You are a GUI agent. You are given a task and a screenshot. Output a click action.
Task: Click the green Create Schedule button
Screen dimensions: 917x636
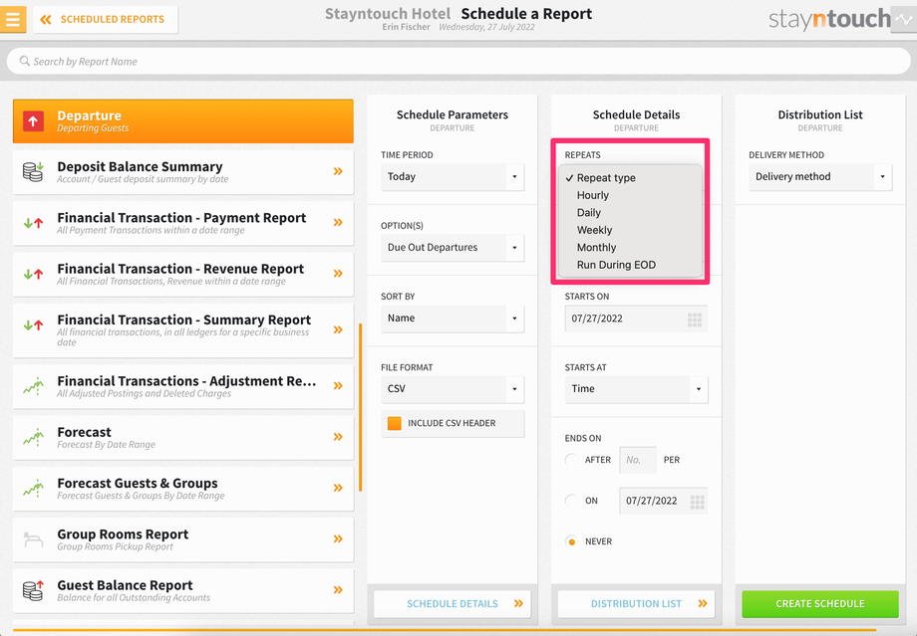[x=820, y=604]
